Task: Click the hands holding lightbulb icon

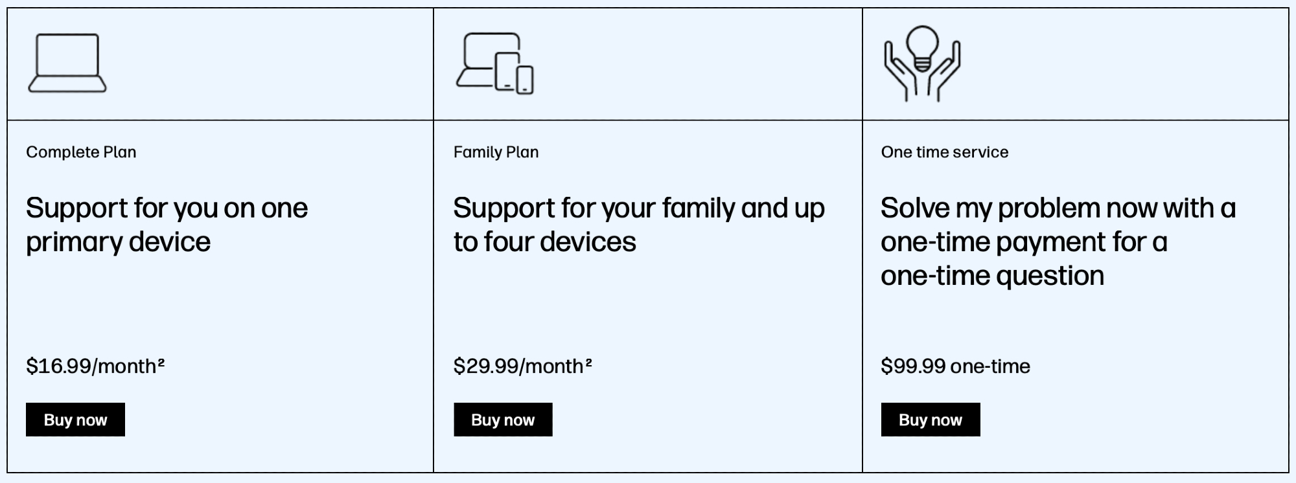Action: [922, 63]
